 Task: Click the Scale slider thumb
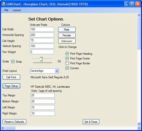click(41, 59)
